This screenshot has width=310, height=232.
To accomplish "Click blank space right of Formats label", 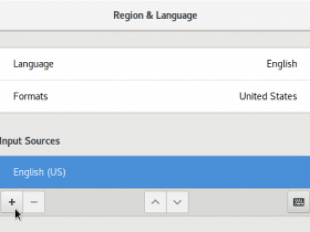I will (x=143, y=97).
